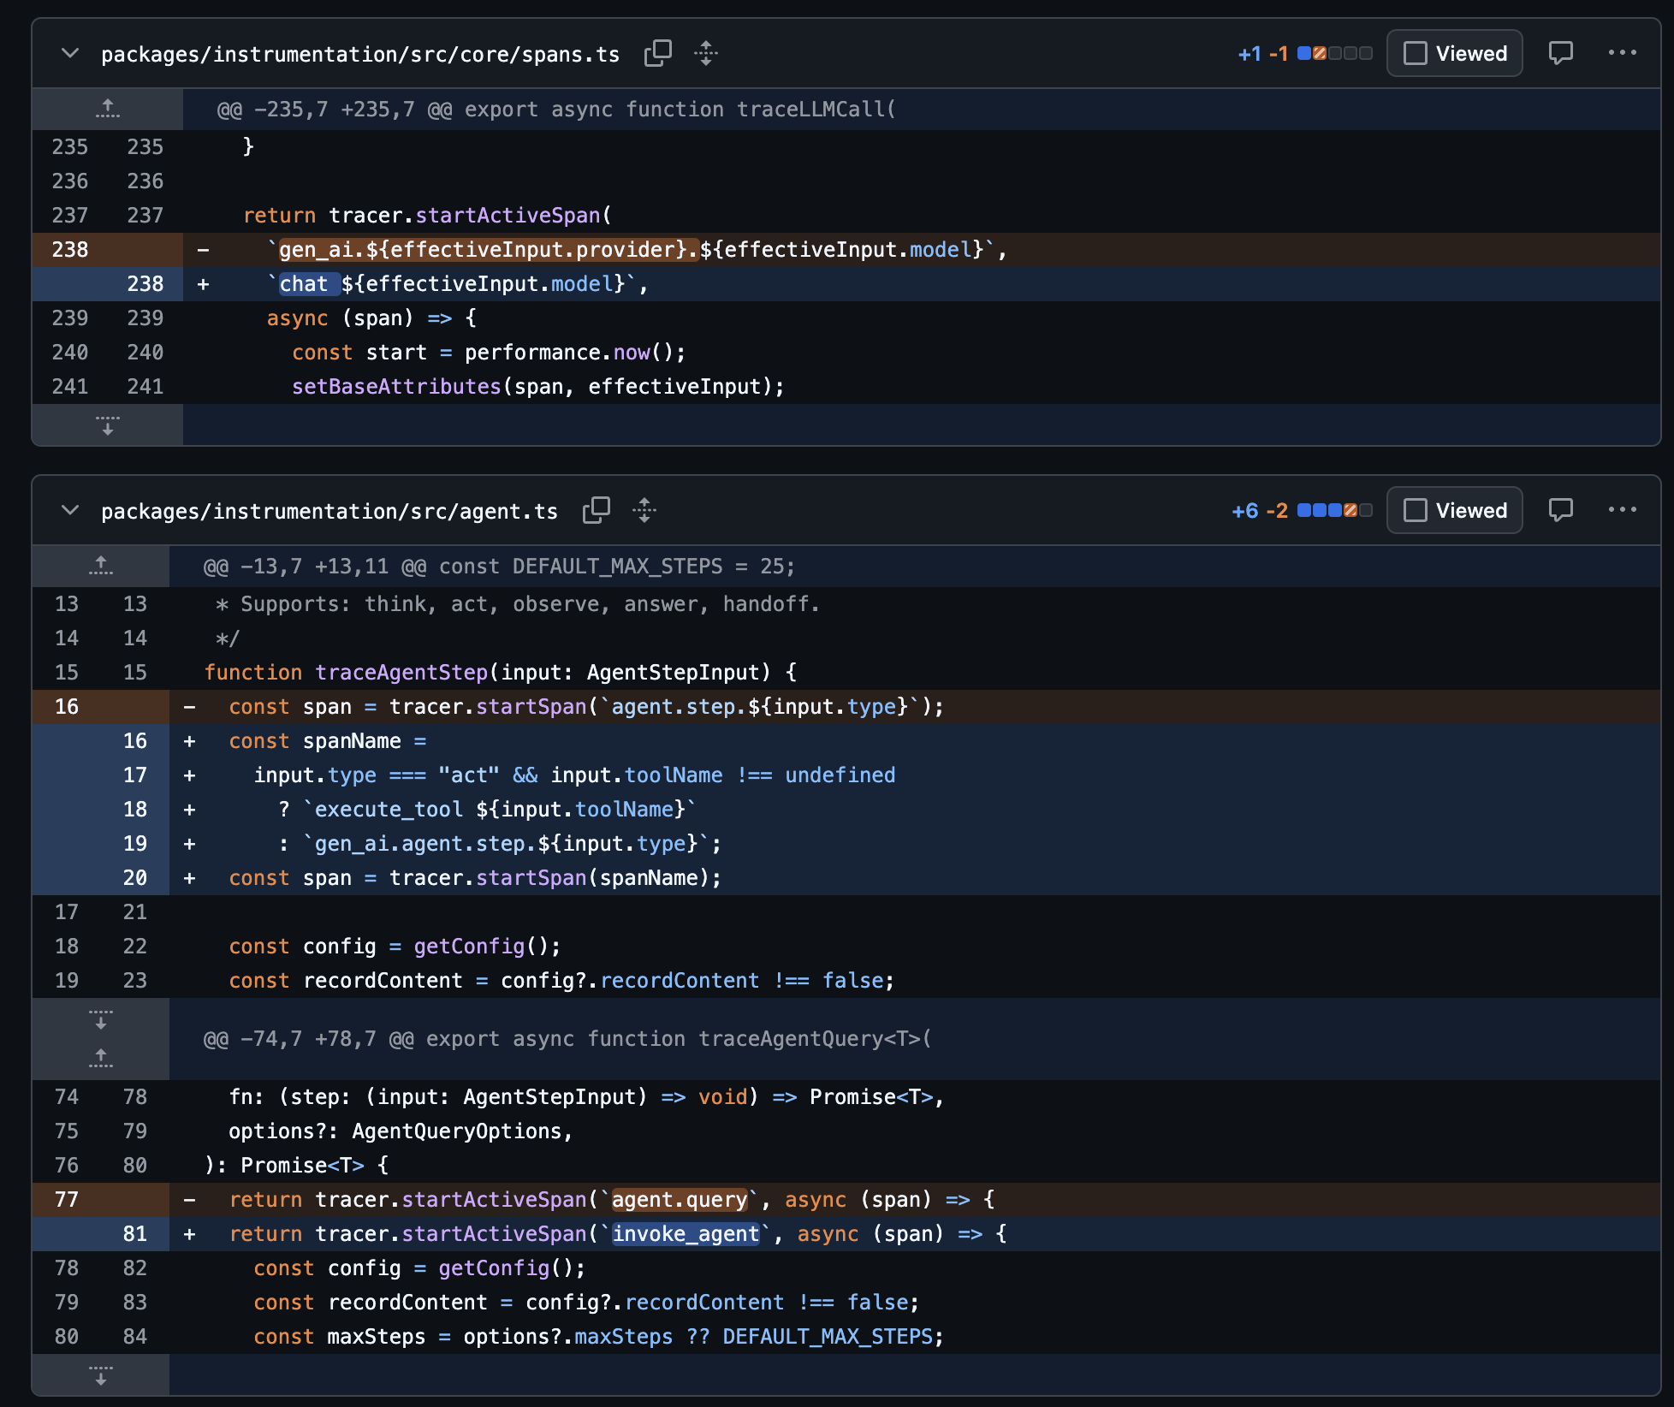Expand code below the agent.ts diff

click(100, 1376)
